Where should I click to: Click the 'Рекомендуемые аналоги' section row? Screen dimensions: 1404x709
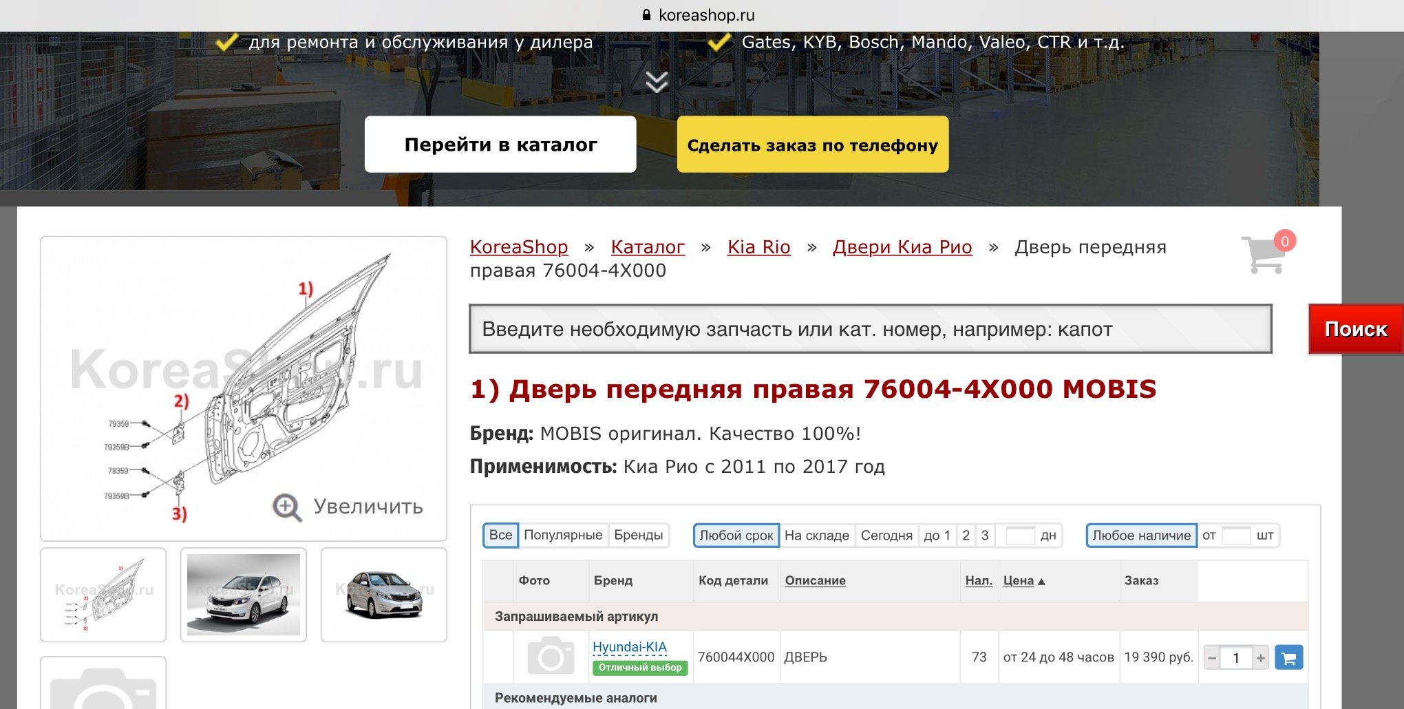coord(895,697)
